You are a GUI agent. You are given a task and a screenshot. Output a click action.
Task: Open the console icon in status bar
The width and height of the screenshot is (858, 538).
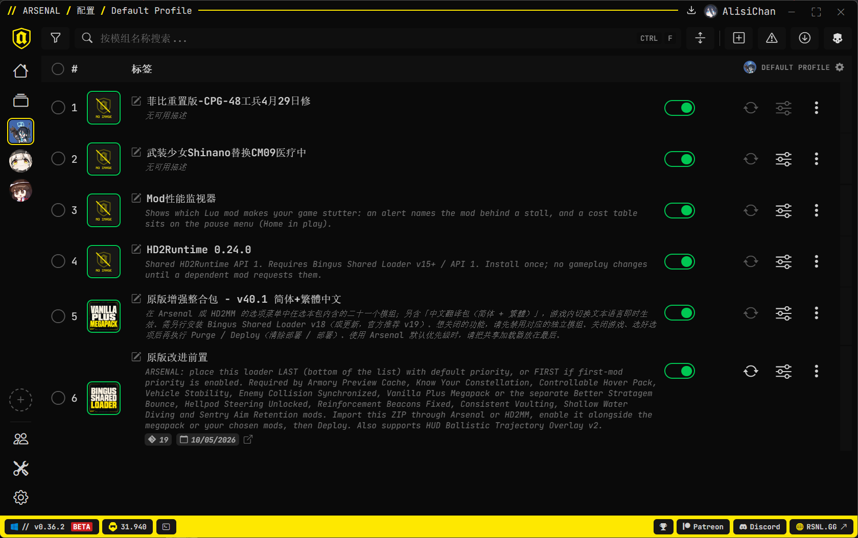point(166,527)
